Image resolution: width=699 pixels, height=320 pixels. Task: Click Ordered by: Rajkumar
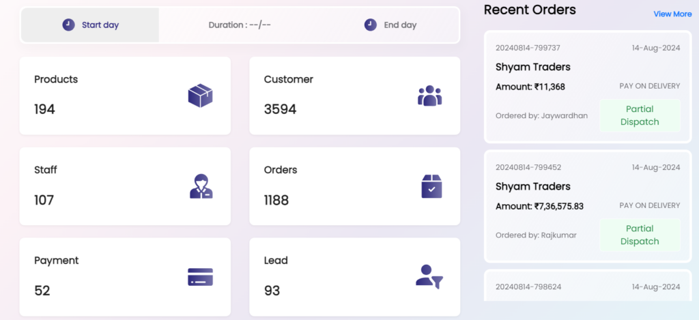[536, 235]
